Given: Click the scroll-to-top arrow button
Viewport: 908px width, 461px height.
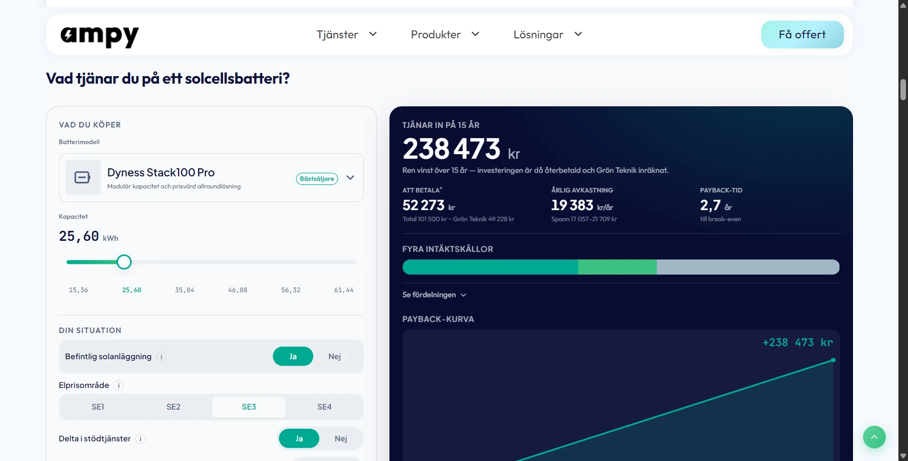Looking at the screenshot, I should [874, 437].
